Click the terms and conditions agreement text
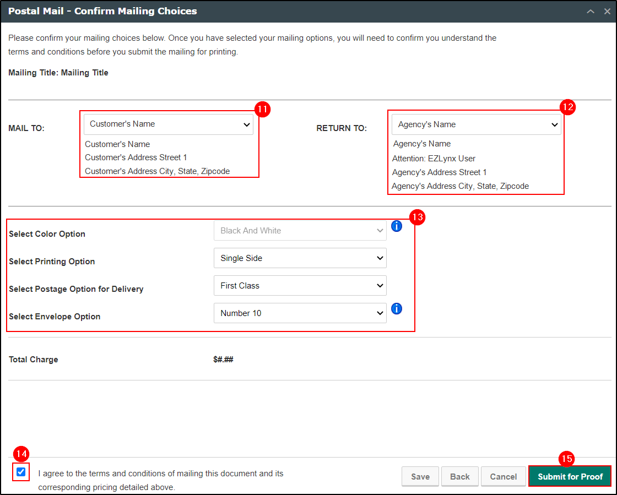Image resolution: width=617 pixels, height=495 pixels. (x=160, y=480)
